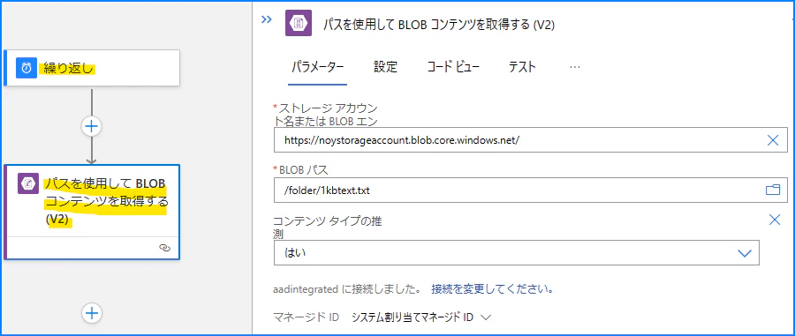Click the storage account name URL field

pos(530,140)
